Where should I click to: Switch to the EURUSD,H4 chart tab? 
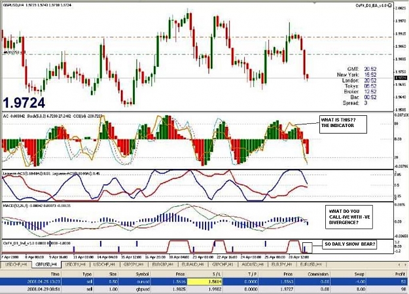pyautogui.click(x=311, y=265)
